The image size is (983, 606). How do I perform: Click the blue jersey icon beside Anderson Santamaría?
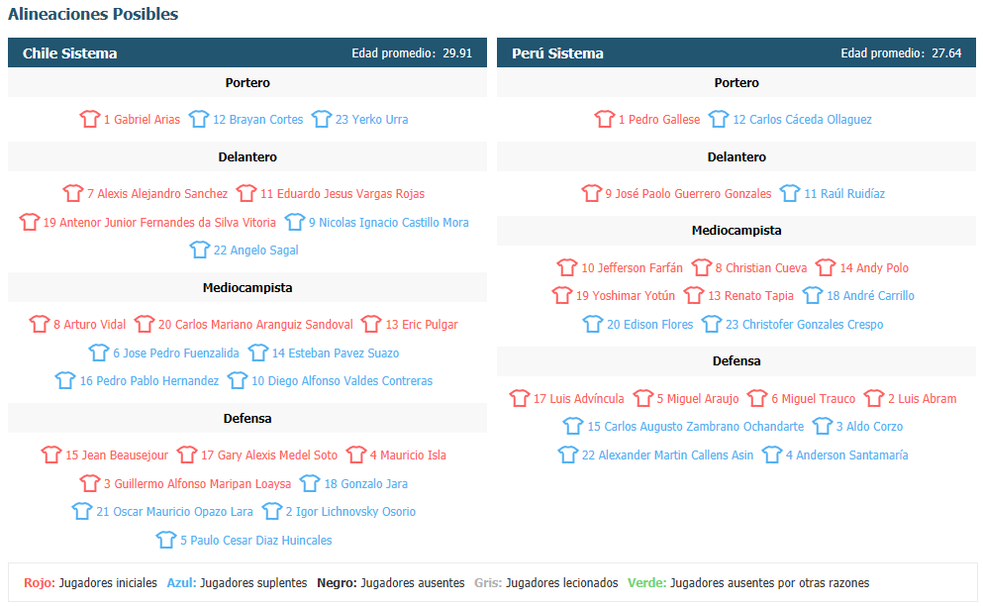click(772, 454)
